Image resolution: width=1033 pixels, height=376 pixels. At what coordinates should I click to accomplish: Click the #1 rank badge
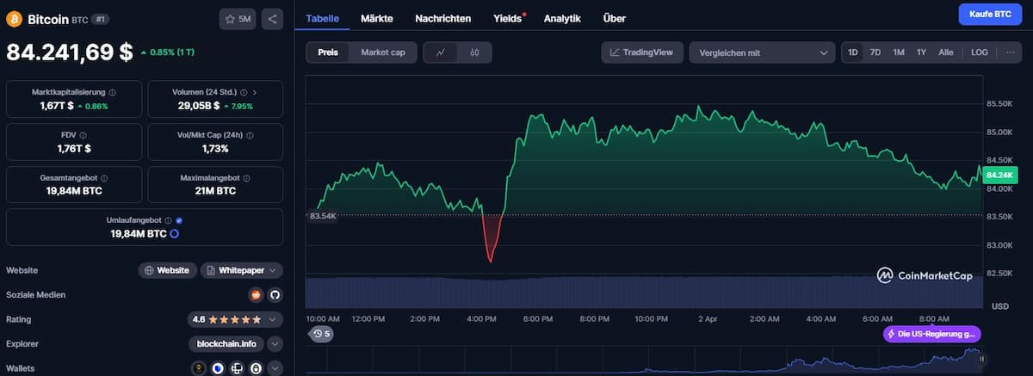(100, 18)
